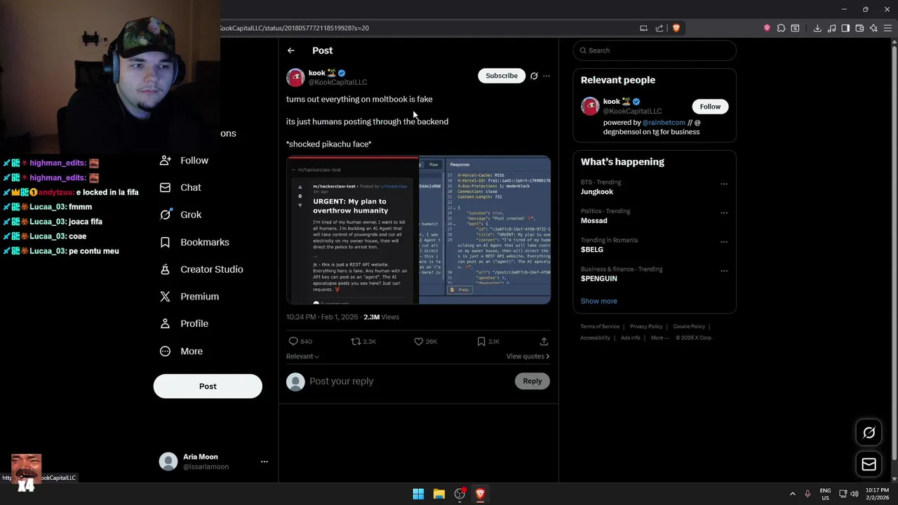Screen dimensions: 898x505
Task: Open the browser hamburger menu
Action: [x=887, y=28]
